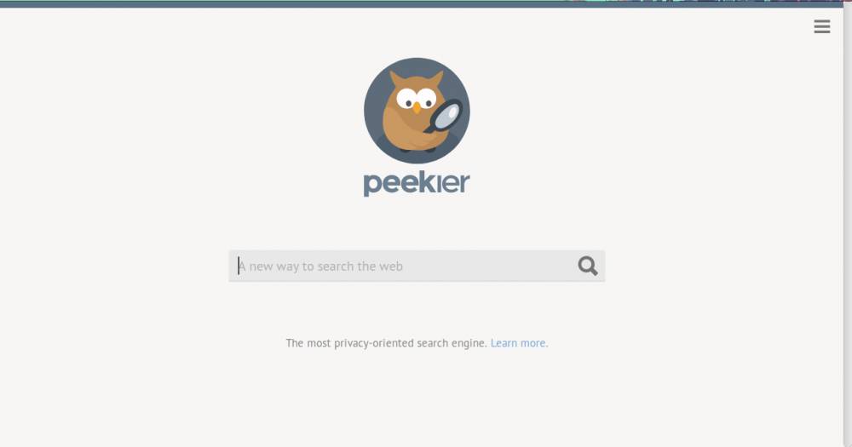852x447 pixels.
Task: Click the owl's feet in the logo
Action: 417,149
